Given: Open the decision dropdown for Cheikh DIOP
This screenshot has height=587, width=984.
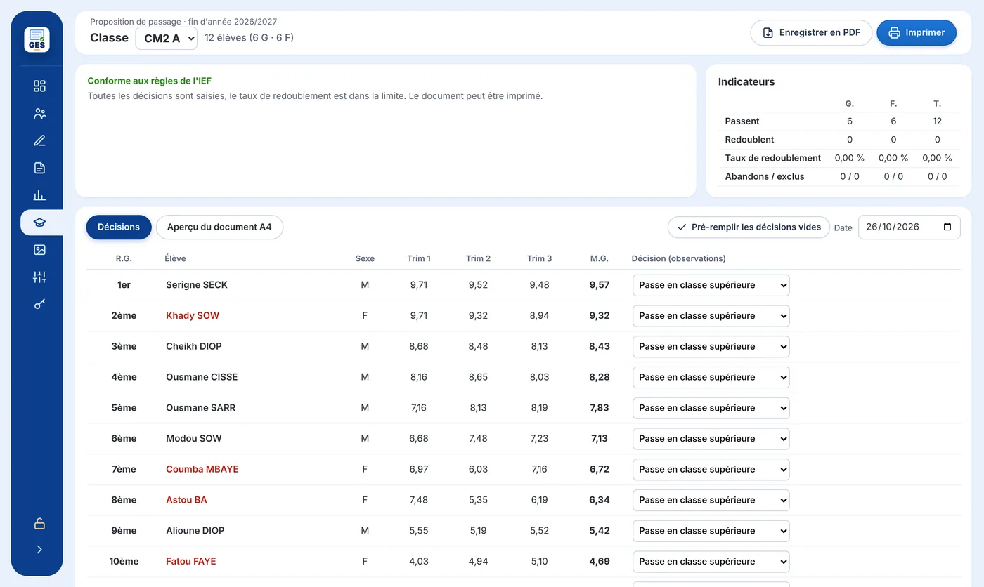Looking at the screenshot, I should click(x=711, y=347).
